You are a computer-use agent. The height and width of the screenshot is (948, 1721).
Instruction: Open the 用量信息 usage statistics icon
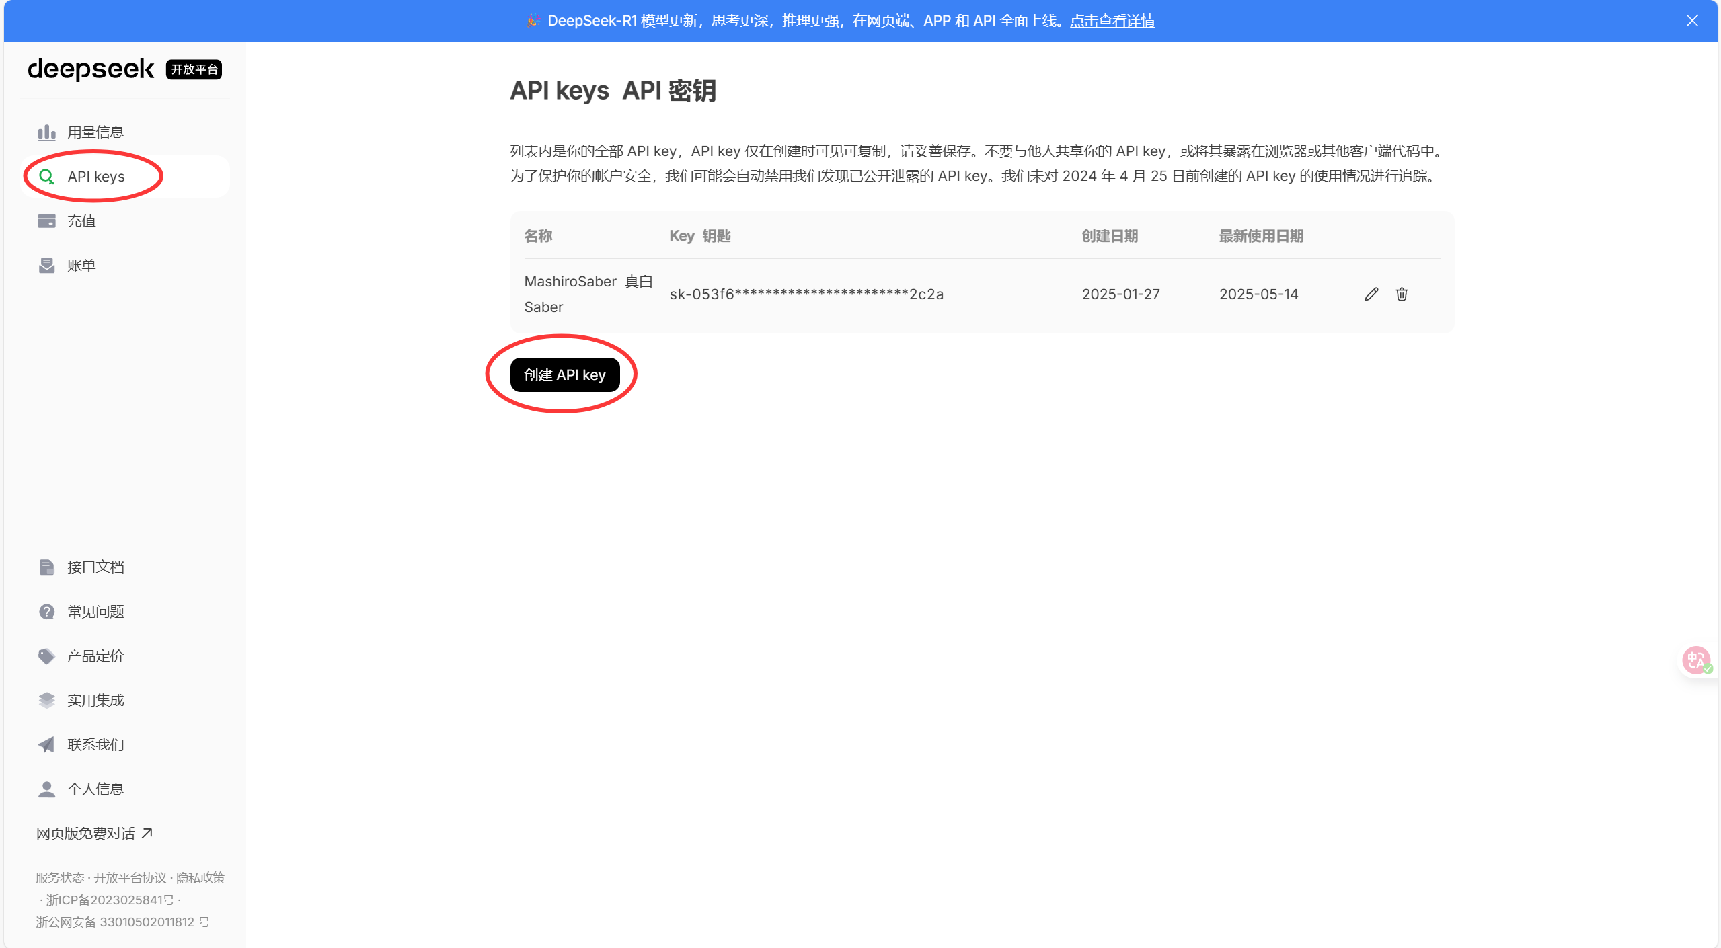pos(46,132)
